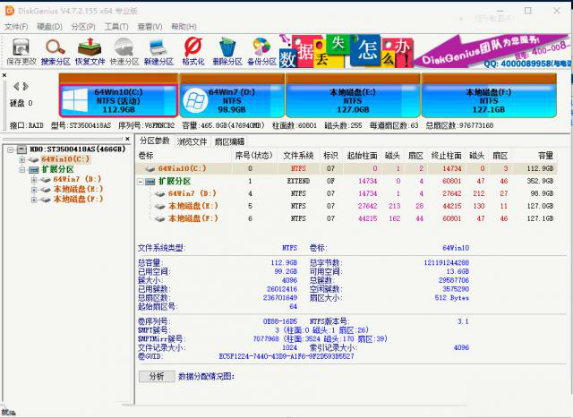Expand 64Win10(C:) node in tree
The width and height of the screenshot is (573, 418).
pos(21,159)
